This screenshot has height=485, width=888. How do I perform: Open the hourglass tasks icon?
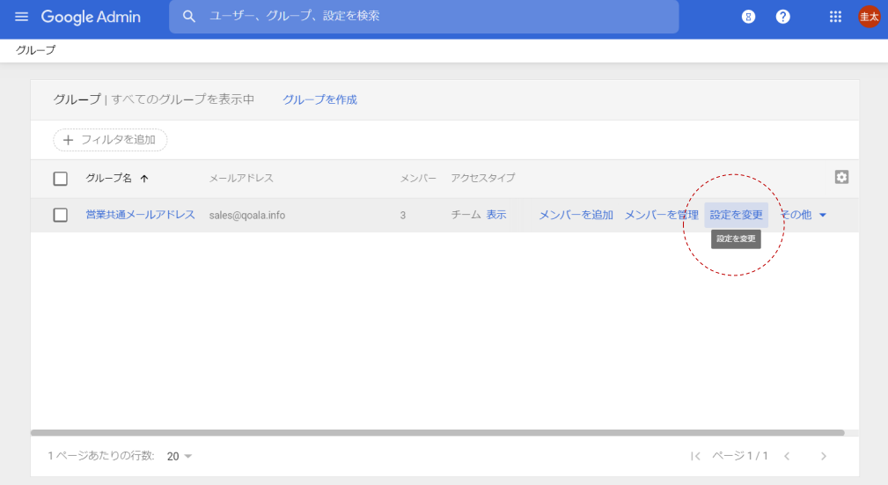pos(748,17)
